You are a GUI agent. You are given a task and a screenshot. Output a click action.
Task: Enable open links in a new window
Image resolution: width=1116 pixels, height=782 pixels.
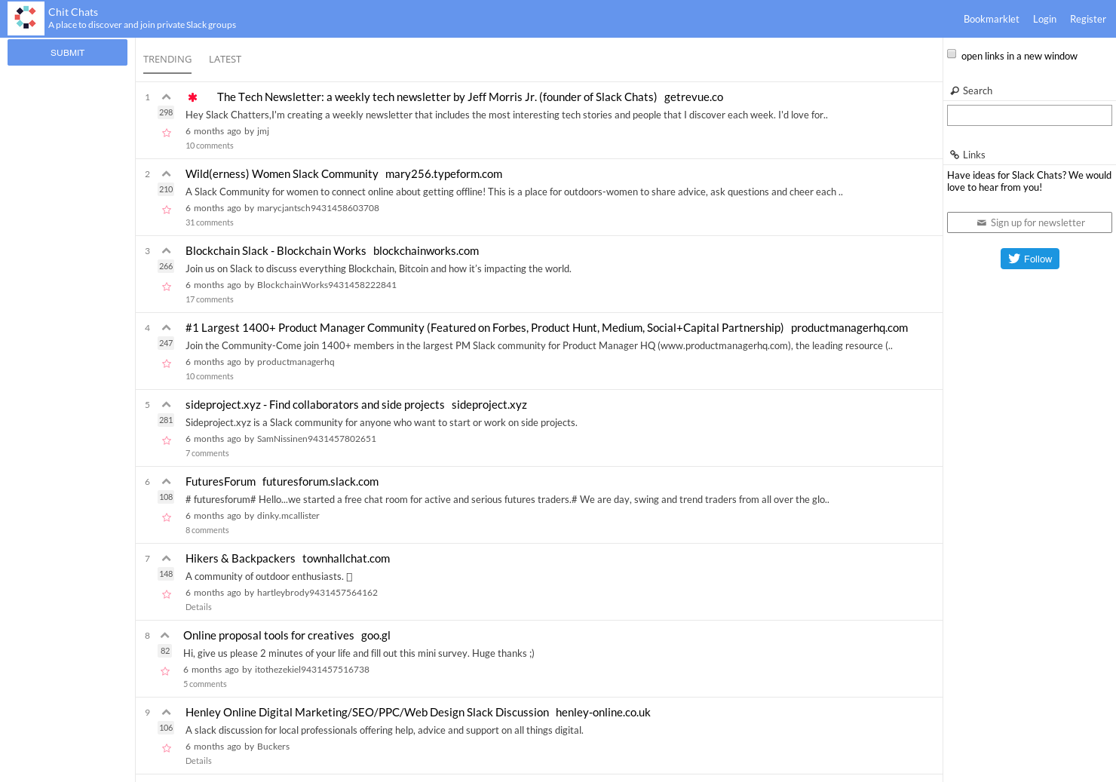tap(952, 54)
